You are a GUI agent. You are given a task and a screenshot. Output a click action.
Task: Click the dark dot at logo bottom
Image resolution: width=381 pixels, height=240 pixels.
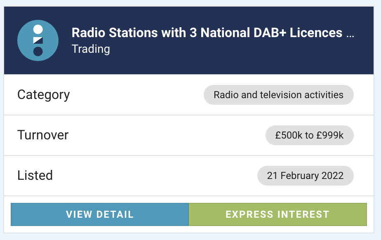pyautogui.click(x=38, y=52)
